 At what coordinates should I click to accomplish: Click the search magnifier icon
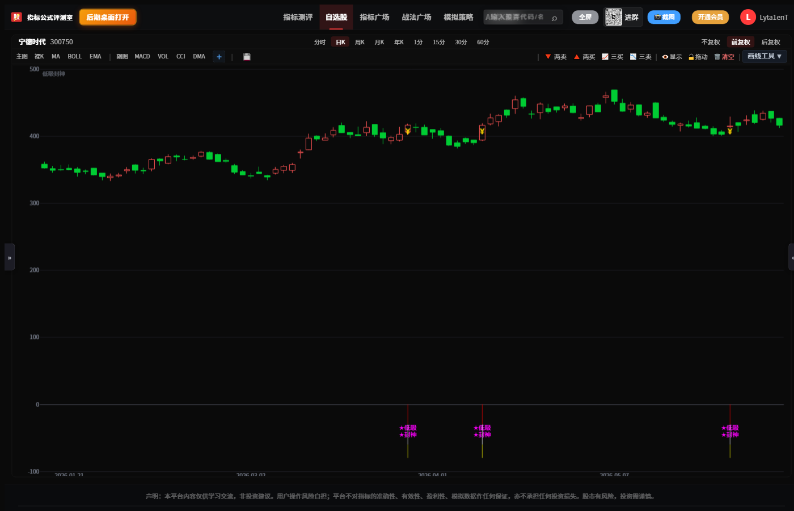(x=554, y=18)
